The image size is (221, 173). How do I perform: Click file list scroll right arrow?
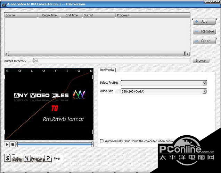(187, 54)
